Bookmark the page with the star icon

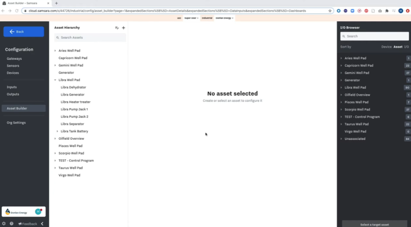[330, 11]
